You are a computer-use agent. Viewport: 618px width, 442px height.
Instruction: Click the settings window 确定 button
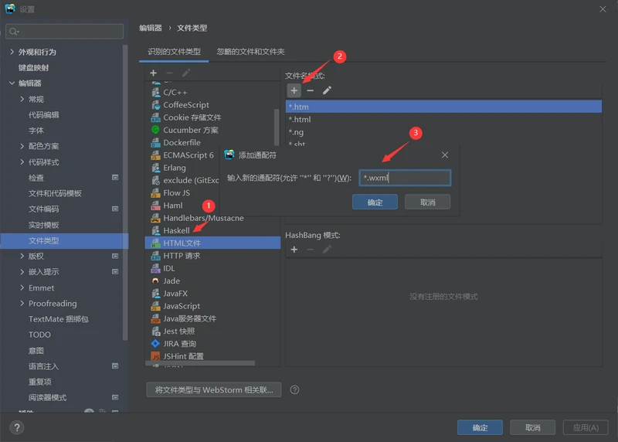(480, 428)
